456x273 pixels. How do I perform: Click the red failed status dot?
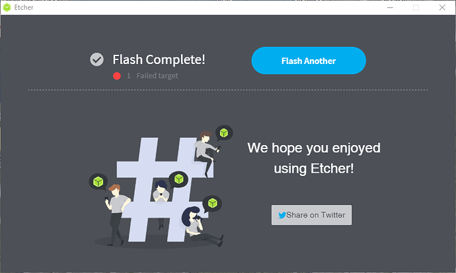117,76
